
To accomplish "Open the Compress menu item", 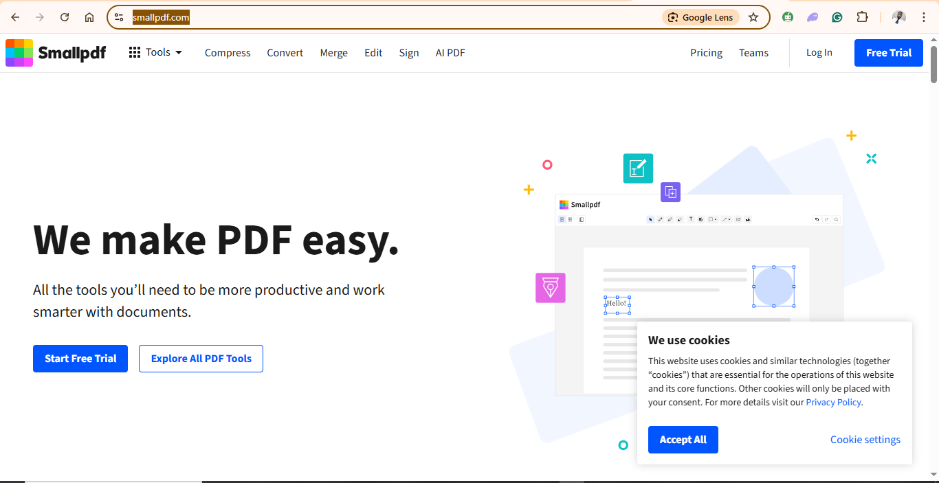I will coord(228,53).
